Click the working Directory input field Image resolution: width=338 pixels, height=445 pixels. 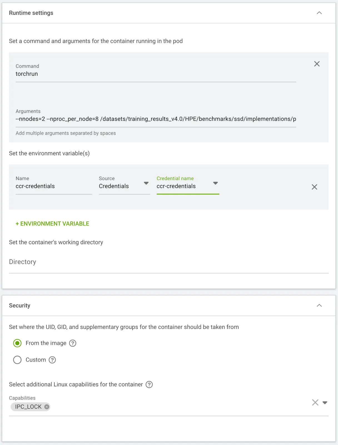168,262
